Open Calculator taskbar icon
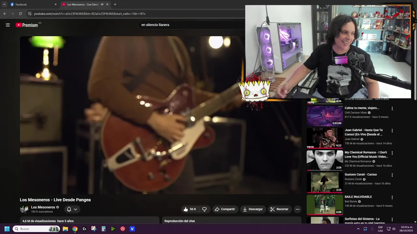Image resolution: width=417 pixels, height=234 pixels. pyautogui.click(x=104, y=229)
